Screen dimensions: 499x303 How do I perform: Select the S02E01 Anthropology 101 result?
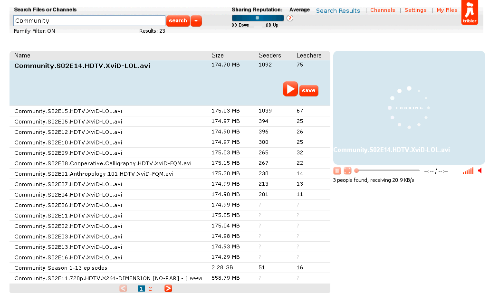170,174
